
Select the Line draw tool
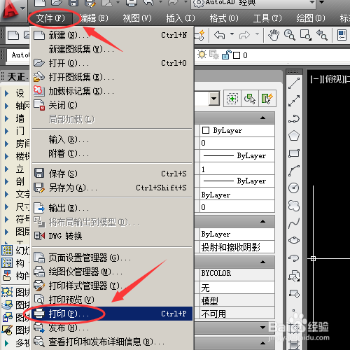point(294,83)
